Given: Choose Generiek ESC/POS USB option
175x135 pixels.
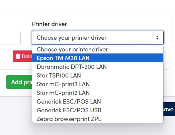Looking at the screenshot, I should (x=98, y=110).
